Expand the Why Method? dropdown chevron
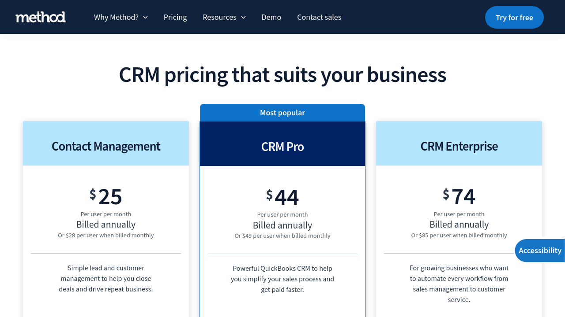Screen dimensions: 565x317 click(145, 17)
